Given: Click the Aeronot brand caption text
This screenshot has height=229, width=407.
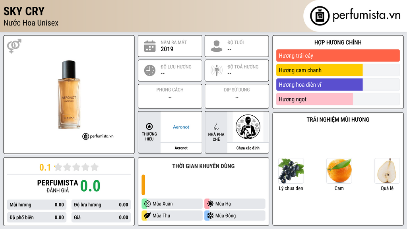Looking at the screenshot, I should click(181, 148).
